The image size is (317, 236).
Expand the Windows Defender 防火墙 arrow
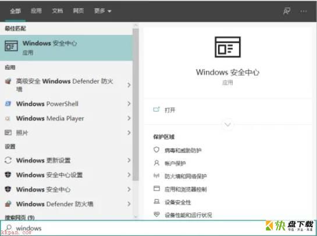[129, 204]
